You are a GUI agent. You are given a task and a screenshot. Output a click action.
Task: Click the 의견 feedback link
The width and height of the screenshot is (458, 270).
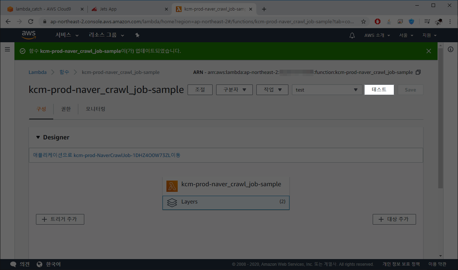click(24, 264)
